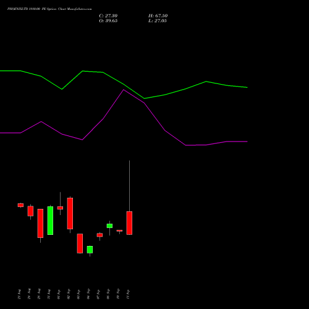Click the 04 Sep green candlestick

click(90, 250)
